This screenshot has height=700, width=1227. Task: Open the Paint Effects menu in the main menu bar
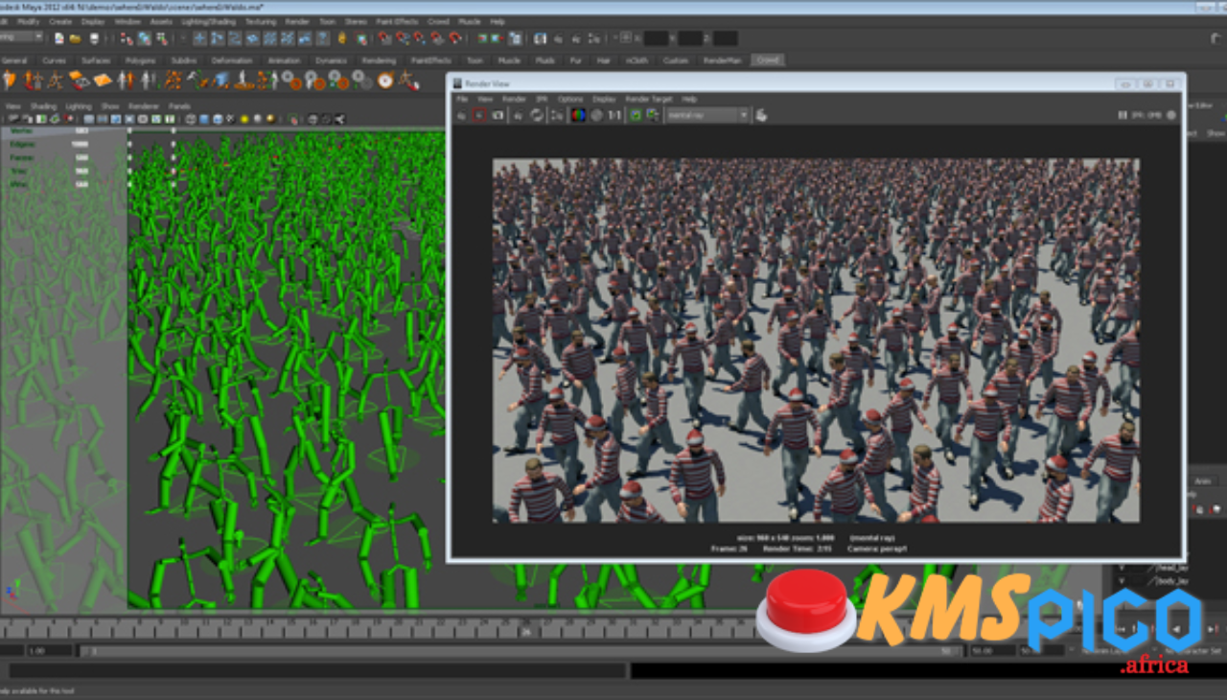397,21
